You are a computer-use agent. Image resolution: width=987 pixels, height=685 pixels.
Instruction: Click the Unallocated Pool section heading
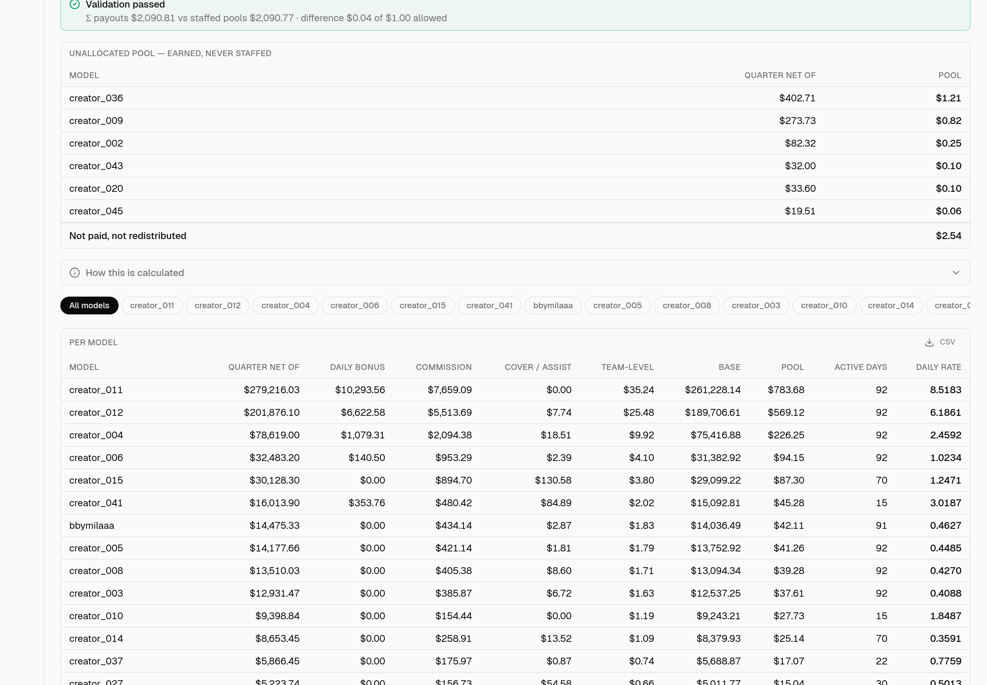(171, 54)
